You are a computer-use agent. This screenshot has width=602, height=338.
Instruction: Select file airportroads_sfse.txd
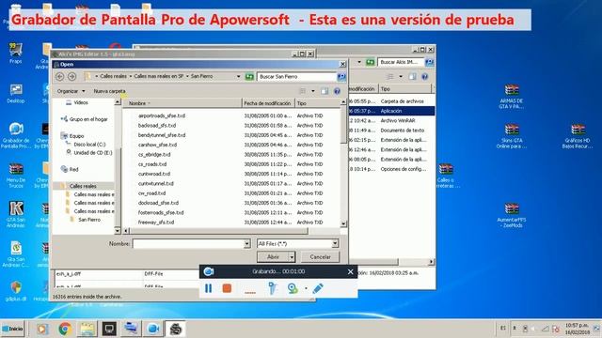(162, 115)
